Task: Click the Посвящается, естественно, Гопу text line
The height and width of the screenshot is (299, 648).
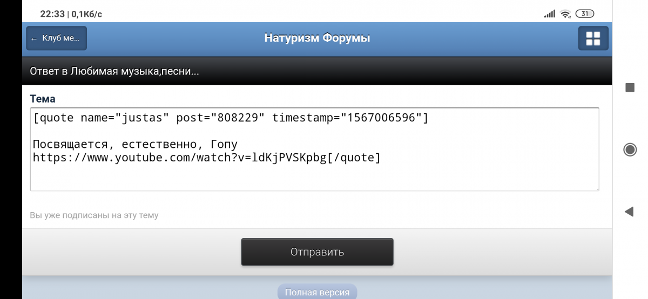Action: [x=135, y=145]
